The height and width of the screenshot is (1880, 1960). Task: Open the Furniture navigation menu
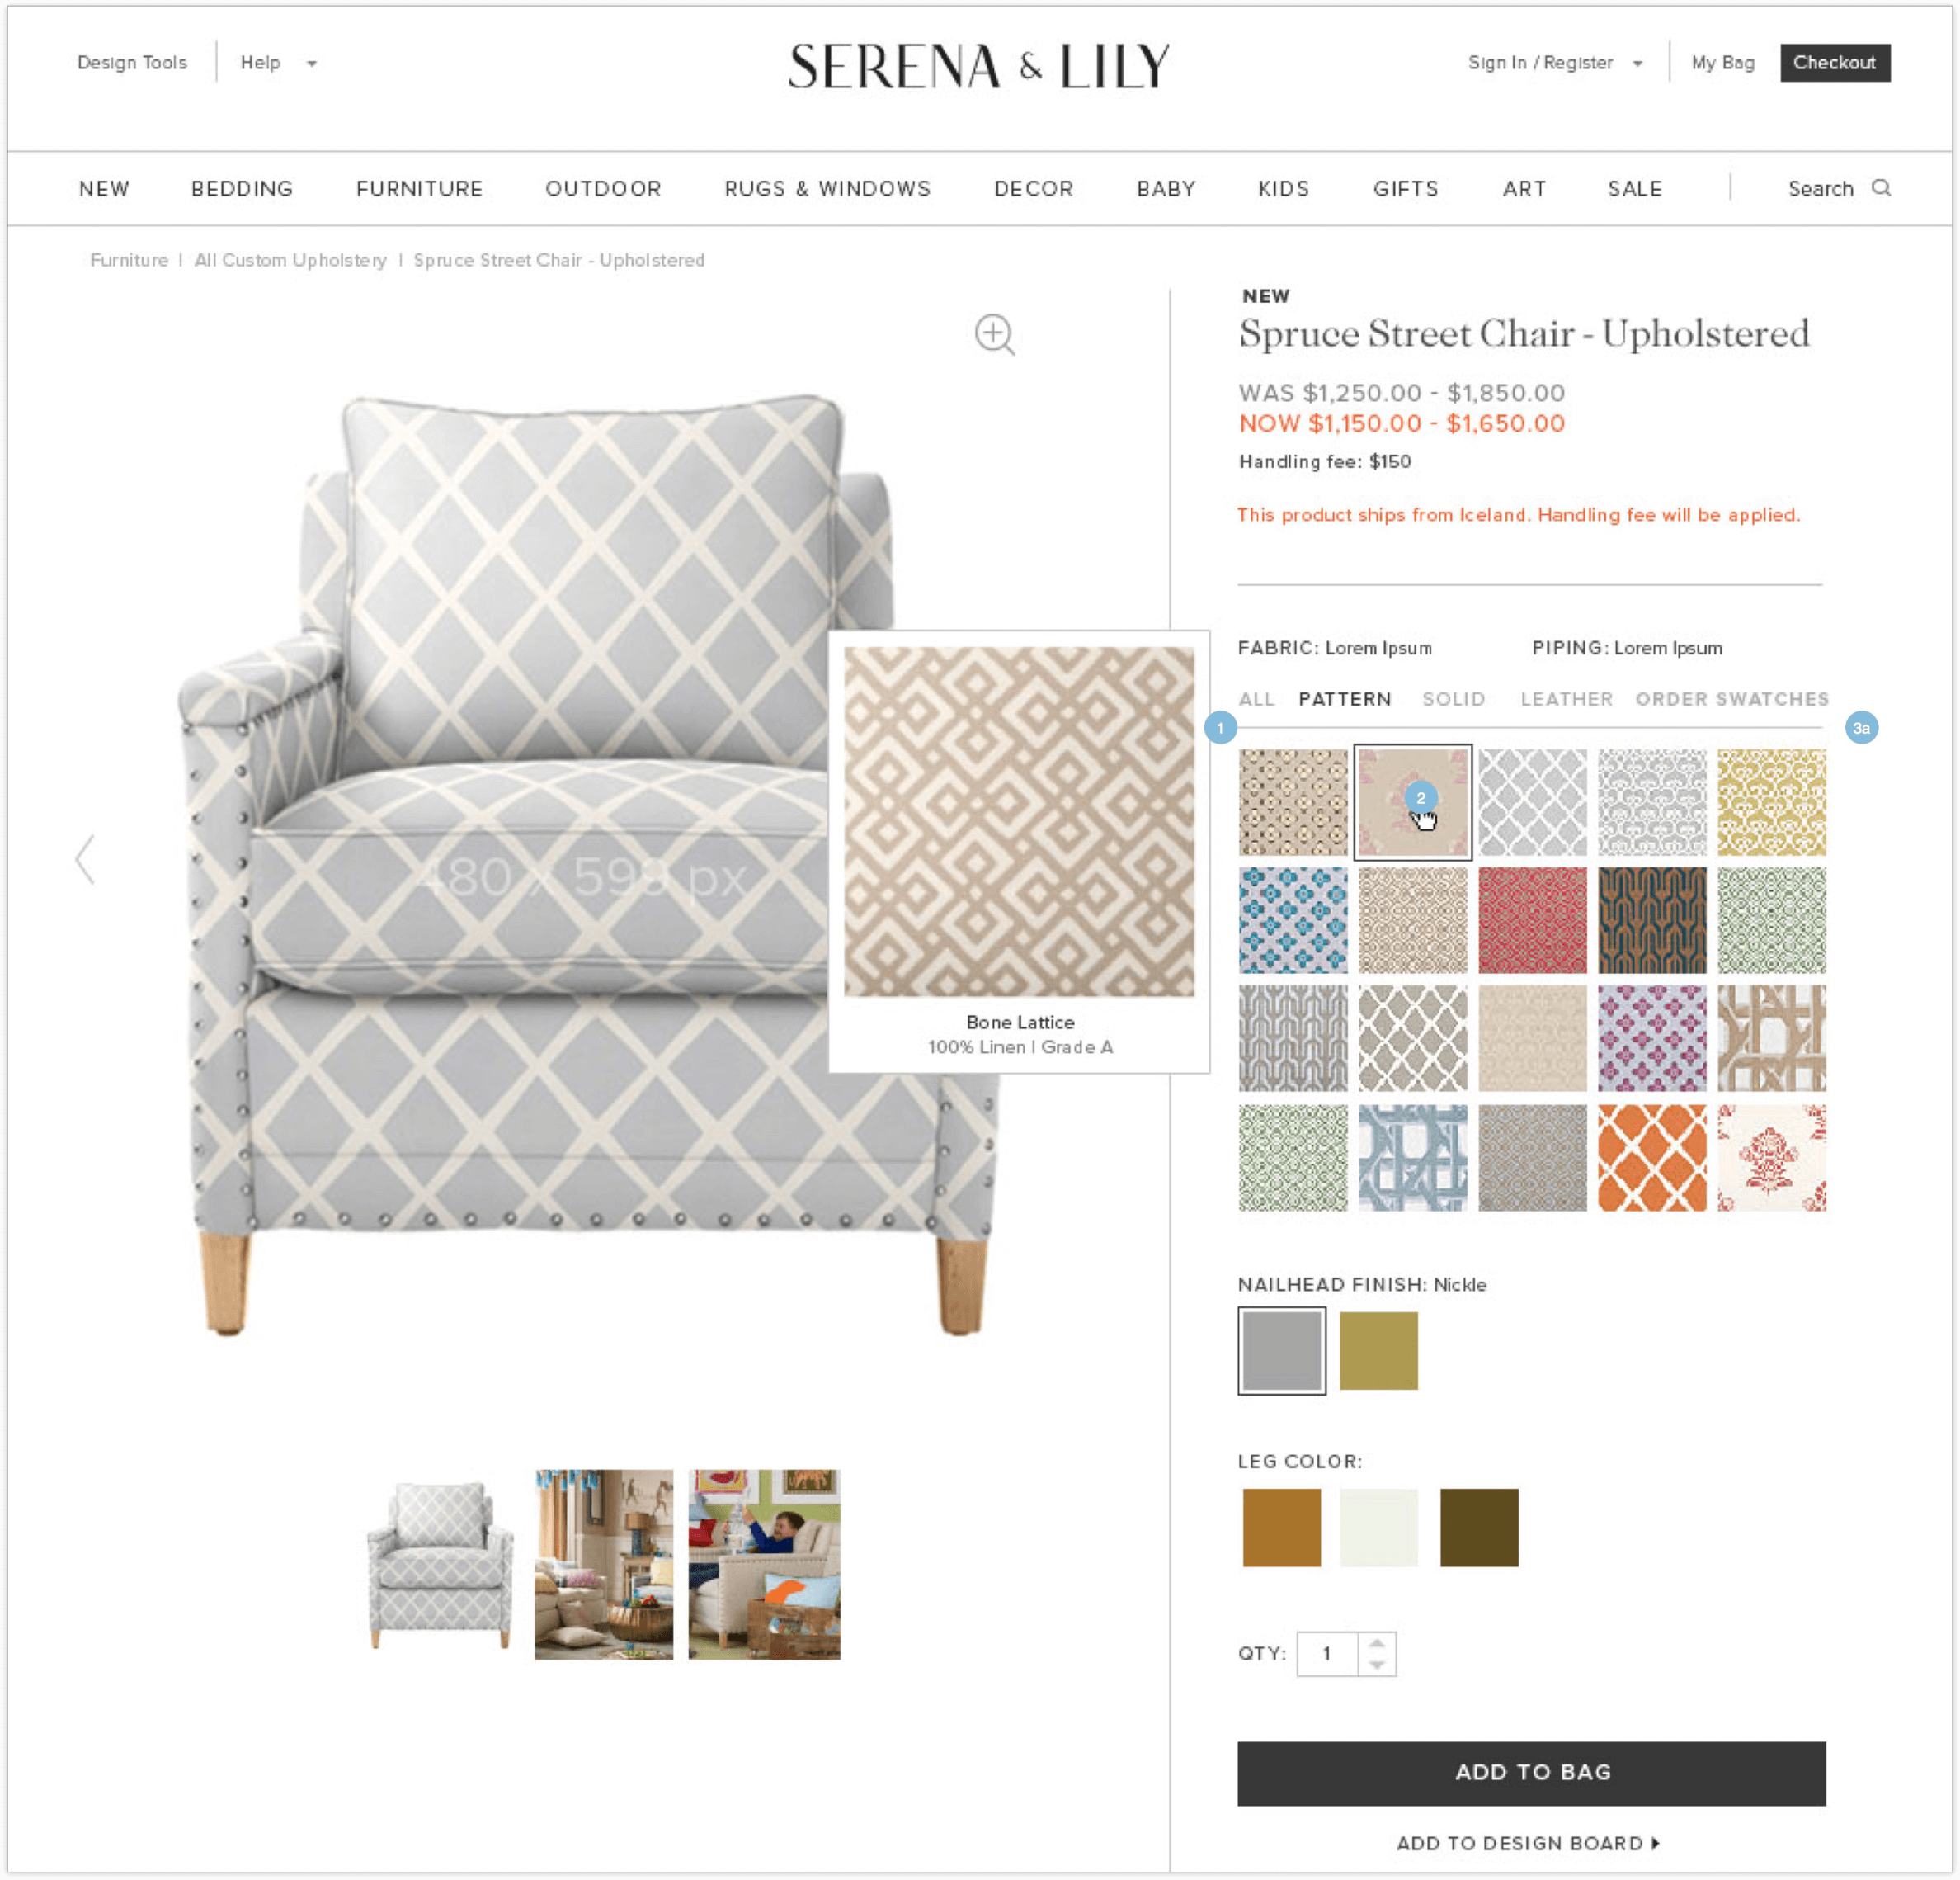coord(419,188)
